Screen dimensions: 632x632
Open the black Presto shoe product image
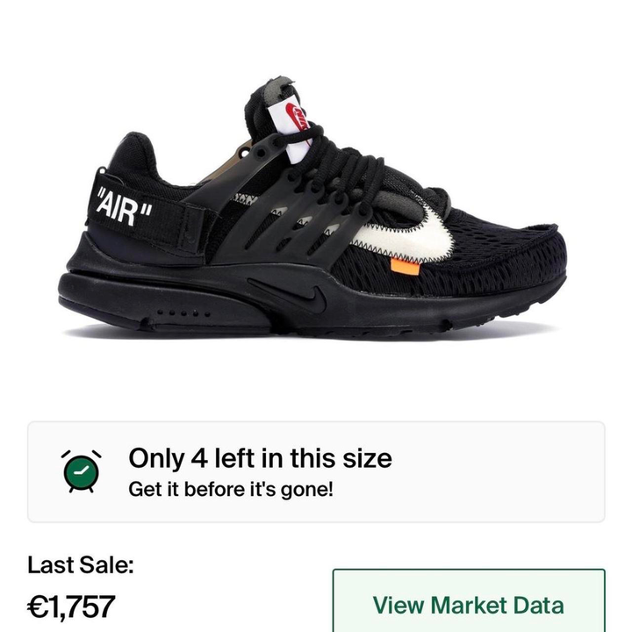pos(312,205)
